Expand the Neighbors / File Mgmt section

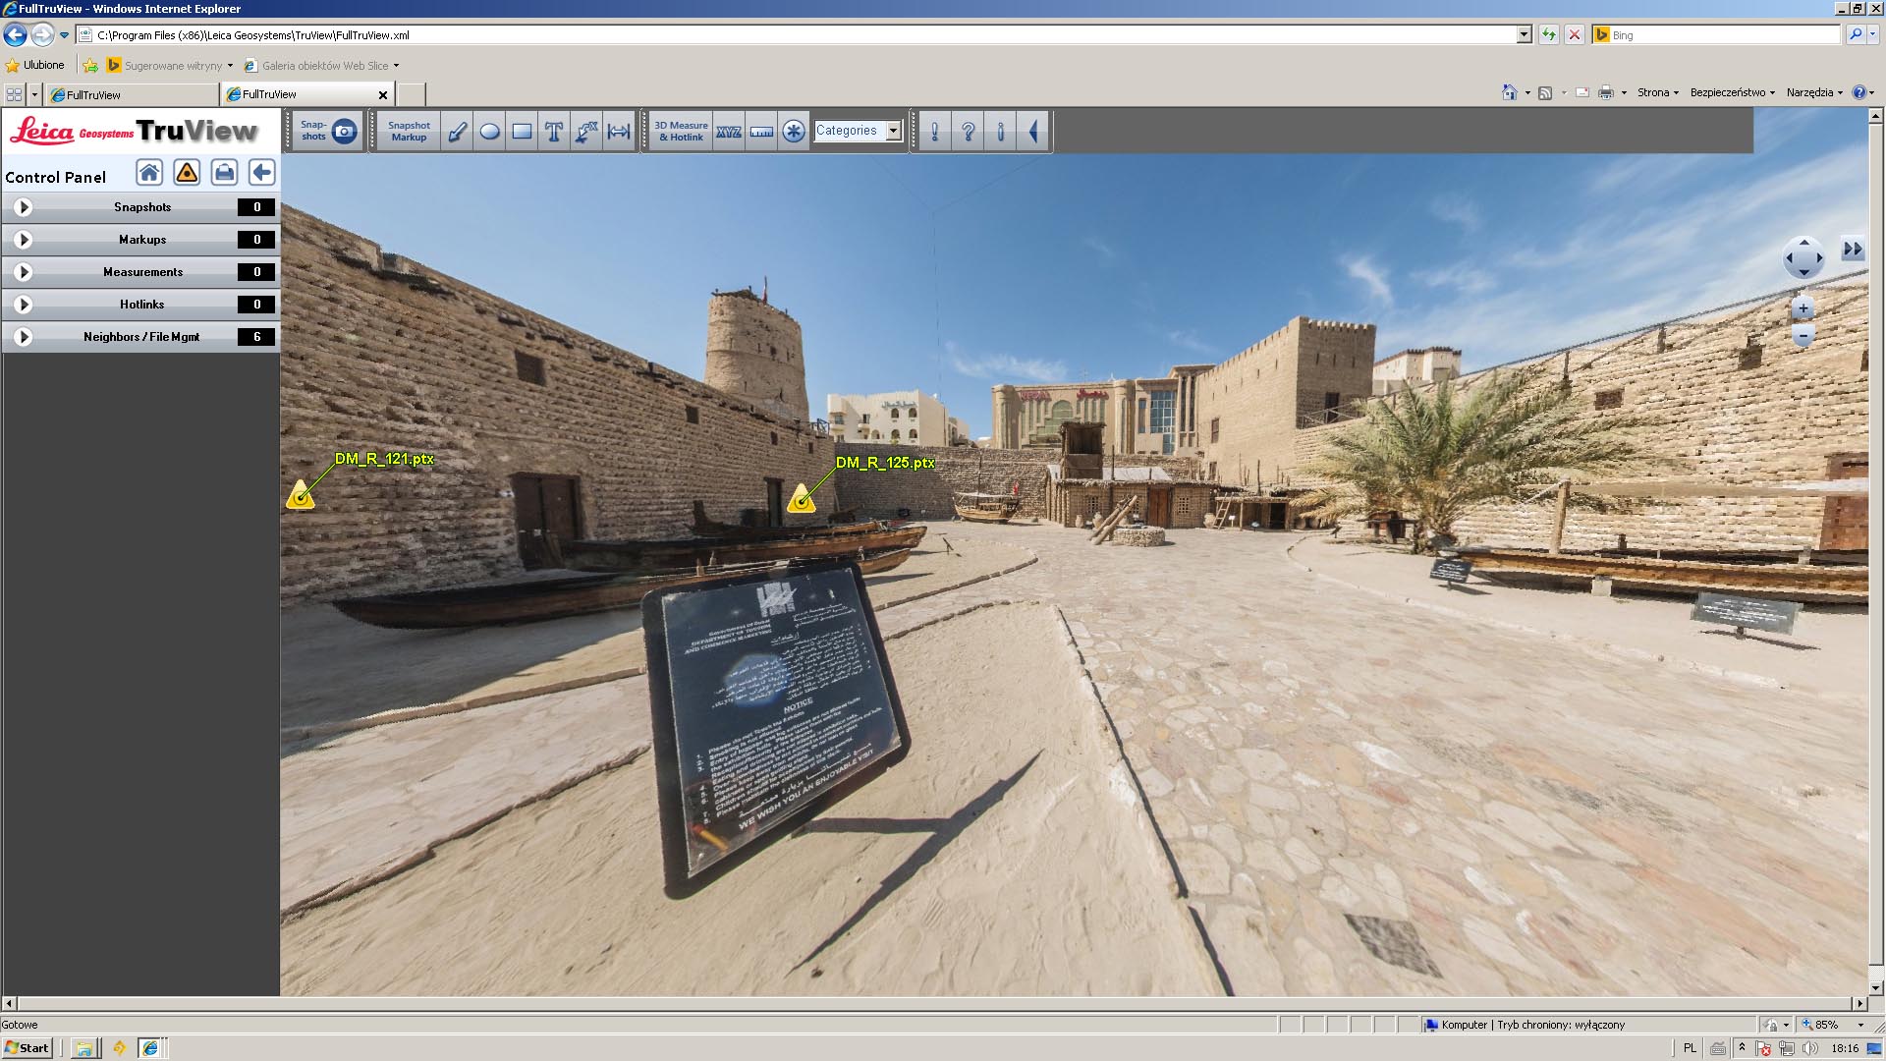click(22, 336)
